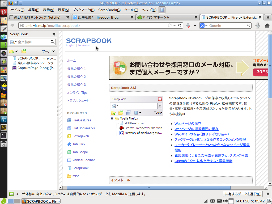
Task: Switch to the アドオンマネージャ tab
Action: pos(168,17)
